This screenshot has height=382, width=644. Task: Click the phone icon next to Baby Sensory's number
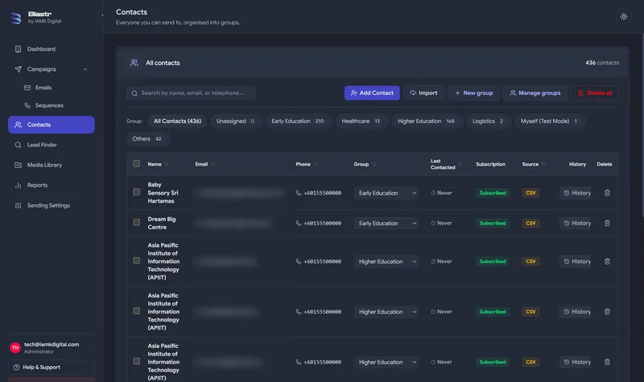299,193
